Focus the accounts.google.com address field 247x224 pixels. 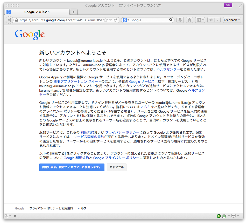pos(61,20)
